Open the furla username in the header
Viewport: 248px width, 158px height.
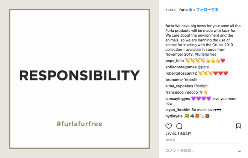click(183, 10)
